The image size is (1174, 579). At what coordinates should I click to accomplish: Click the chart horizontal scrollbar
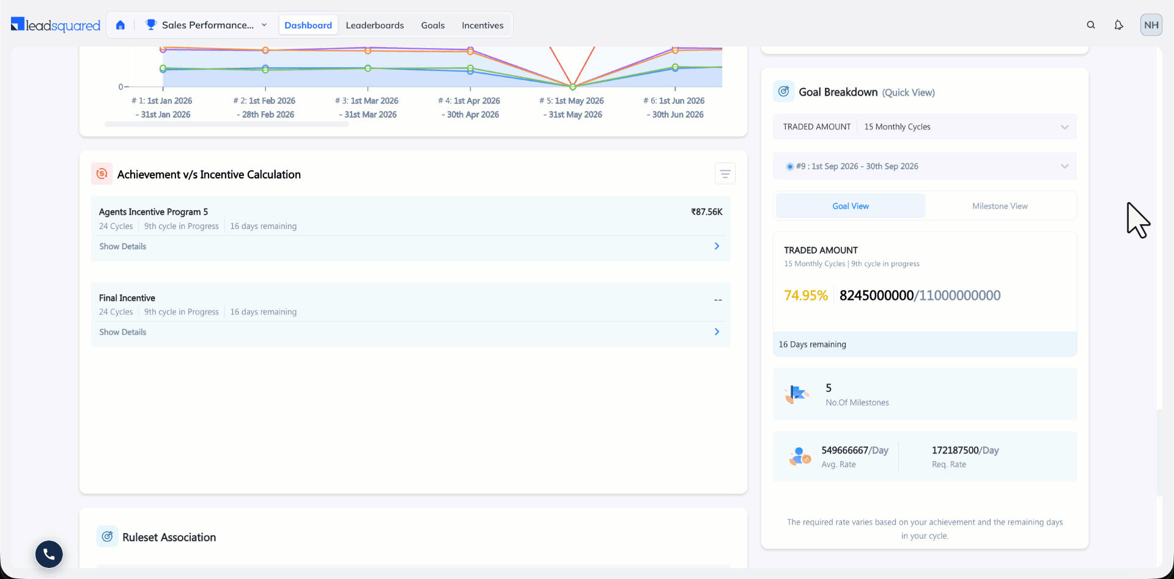pos(226,125)
